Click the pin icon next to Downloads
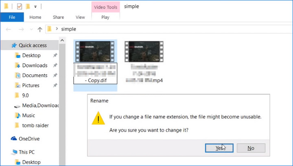Viewport: 293px width, 166px height. (55, 65)
